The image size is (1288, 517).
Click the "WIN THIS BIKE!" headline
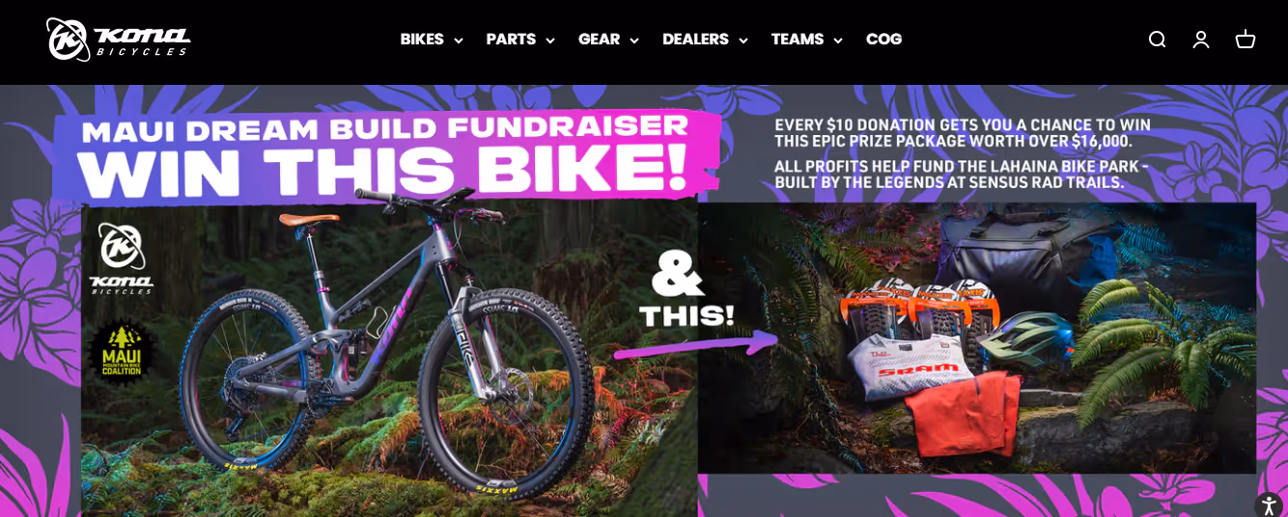pos(382,172)
